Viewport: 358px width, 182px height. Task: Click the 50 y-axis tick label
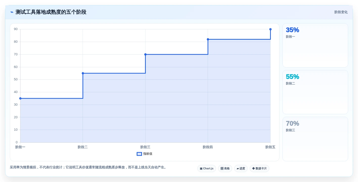click(16, 79)
